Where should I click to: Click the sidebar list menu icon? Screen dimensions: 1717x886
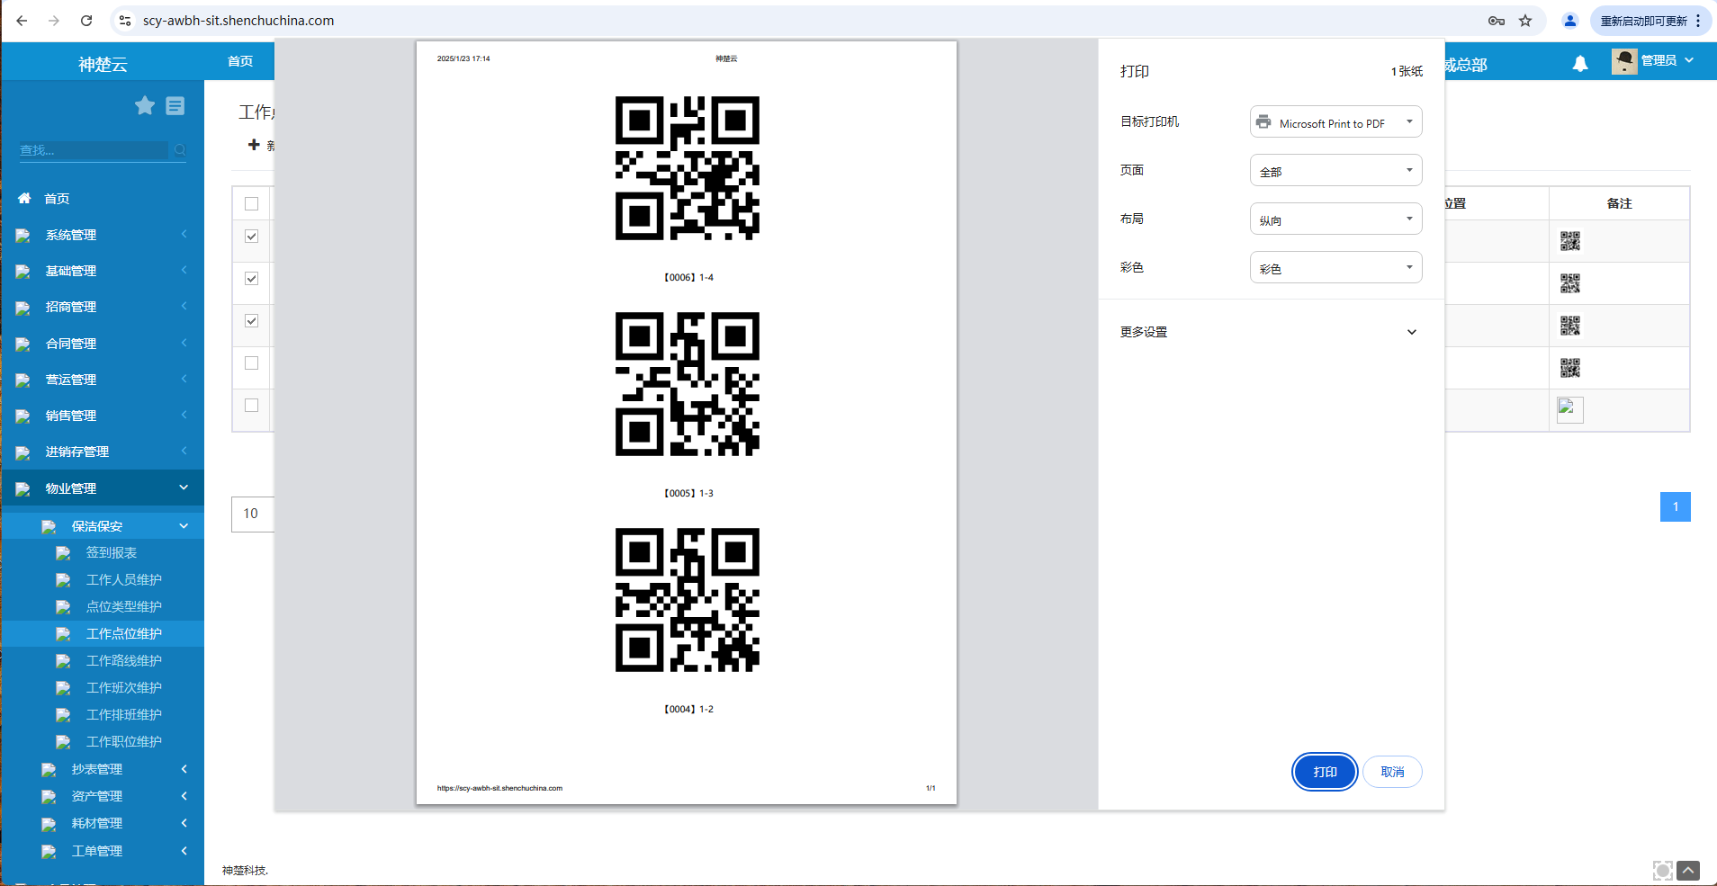click(175, 106)
